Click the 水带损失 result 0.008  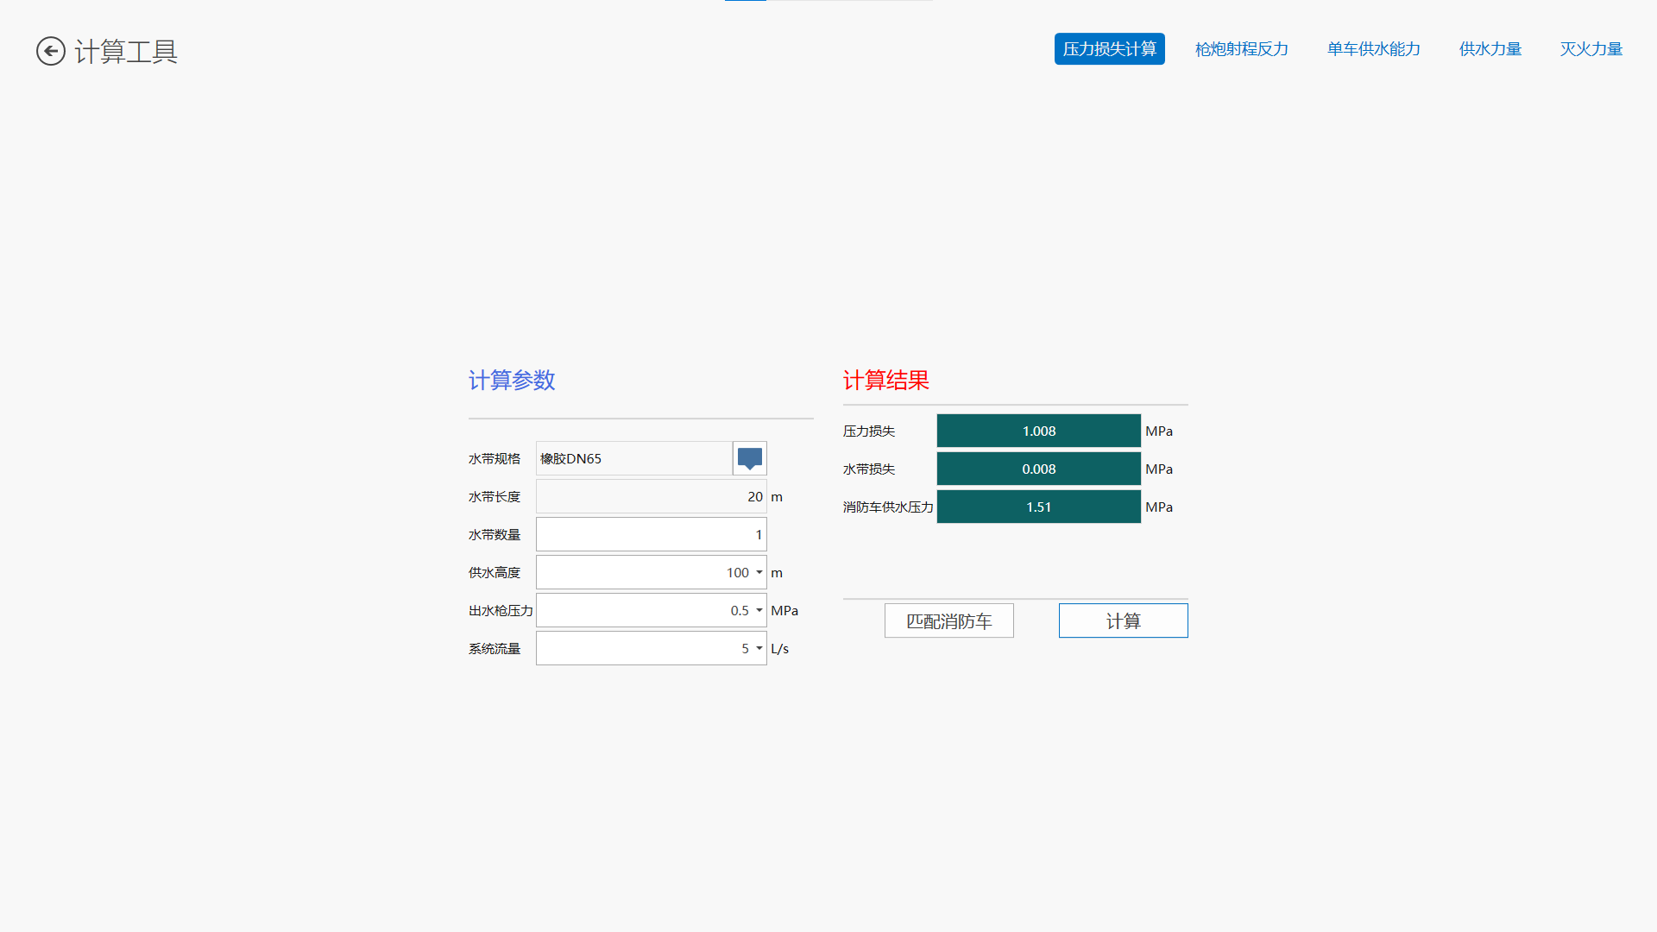click(1039, 469)
